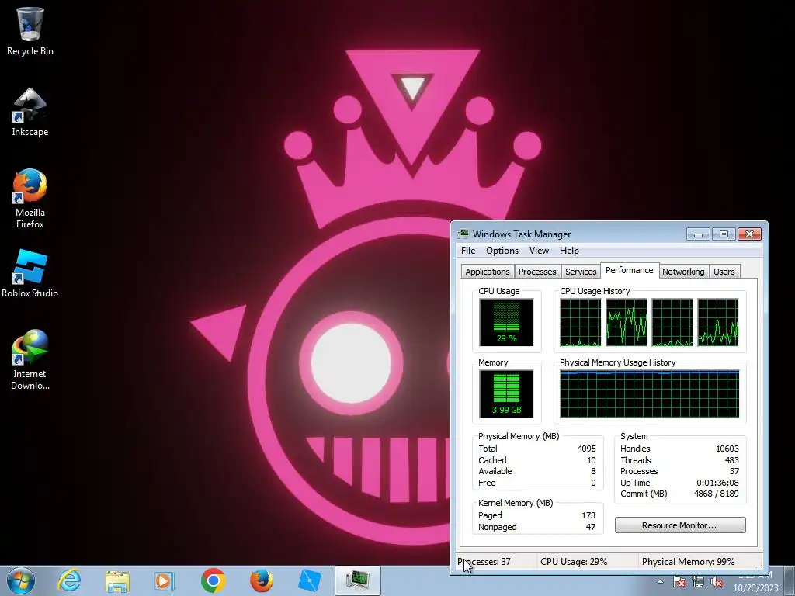Select the Inkscape desktop shortcut
795x596 pixels.
(x=30, y=113)
